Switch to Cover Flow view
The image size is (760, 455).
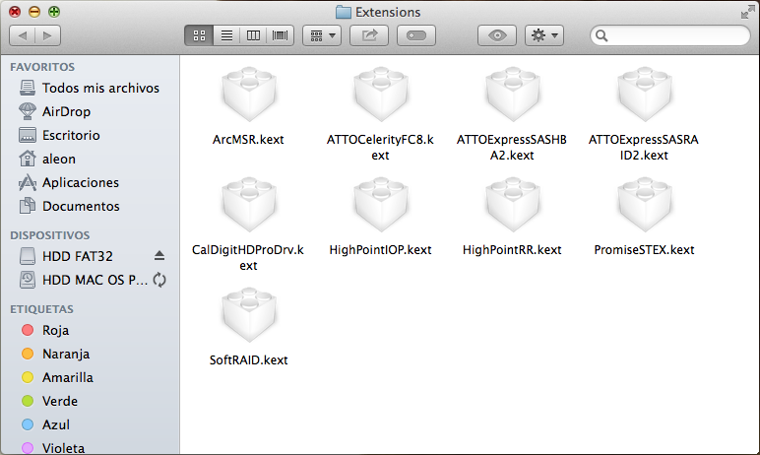pyautogui.click(x=281, y=35)
